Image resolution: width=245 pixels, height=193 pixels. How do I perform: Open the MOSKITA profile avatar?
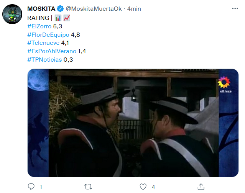click(12, 14)
